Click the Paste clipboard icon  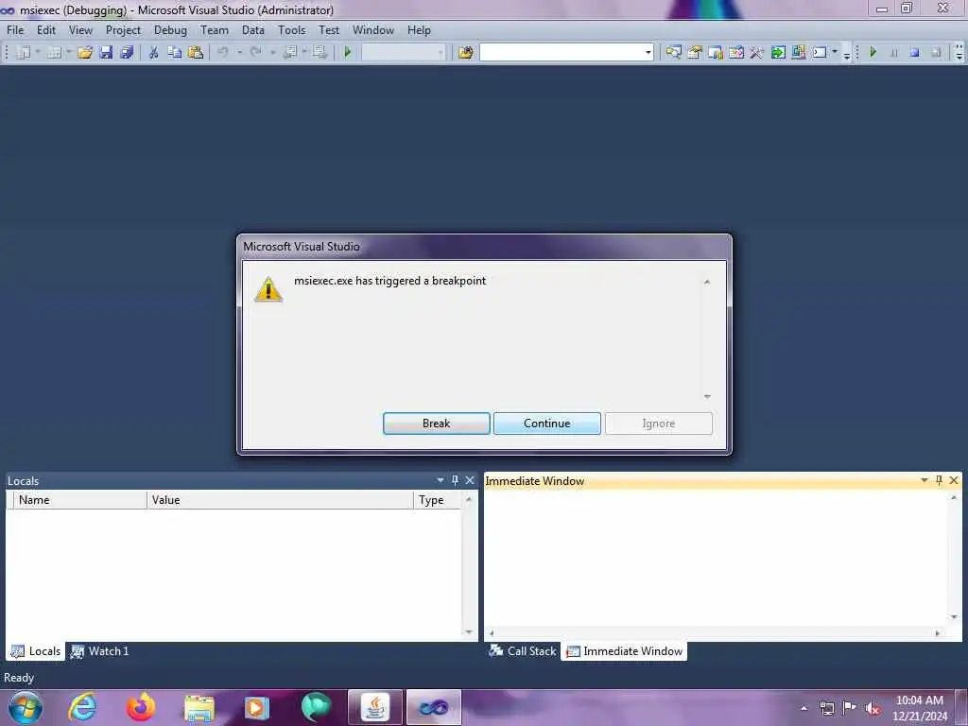pyautogui.click(x=196, y=53)
